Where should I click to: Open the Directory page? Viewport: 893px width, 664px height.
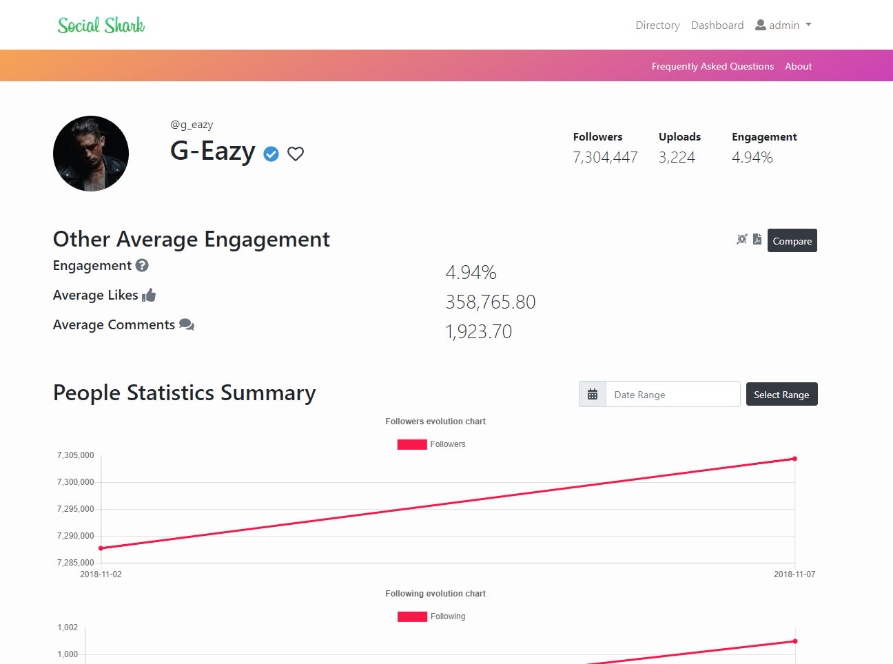pyautogui.click(x=657, y=25)
